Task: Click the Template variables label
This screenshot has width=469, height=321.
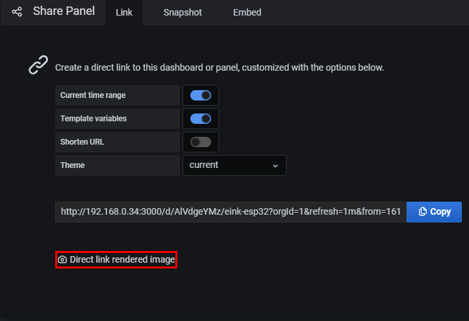Action: point(94,119)
